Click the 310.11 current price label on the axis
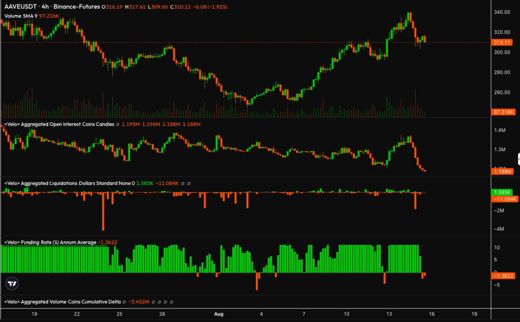520x322 pixels. coord(502,43)
